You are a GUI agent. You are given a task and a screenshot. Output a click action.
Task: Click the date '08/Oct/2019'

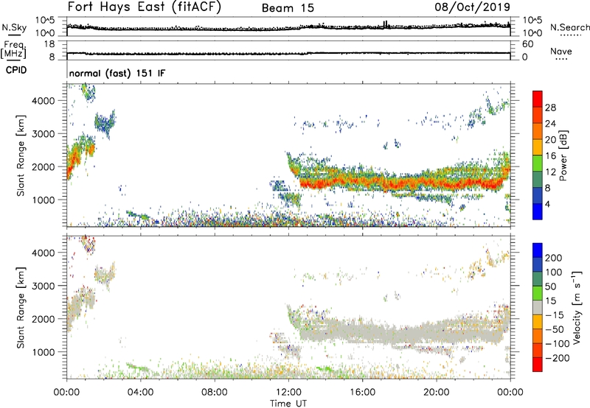tap(473, 7)
